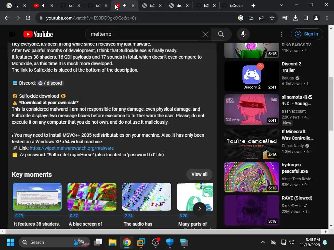This screenshot has height=250, width=334.
Task: Open 'If Minecraft Was Controlle...' video title
Action: [x=297, y=135]
